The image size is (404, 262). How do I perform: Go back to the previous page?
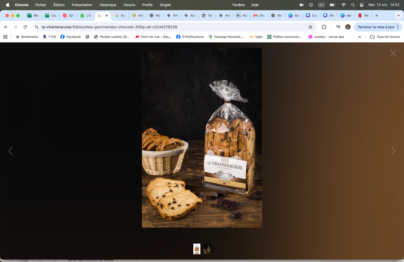(x=6, y=27)
